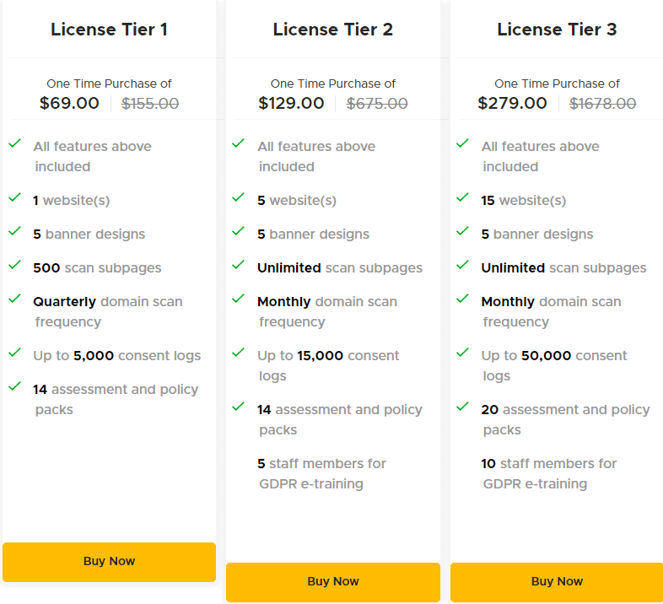Viewport: 663px width, 604px height.
Task: Click checkmark beside Tier 2 Unlimited scan subpages
Action: pyautogui.click(x=239, y=265)
